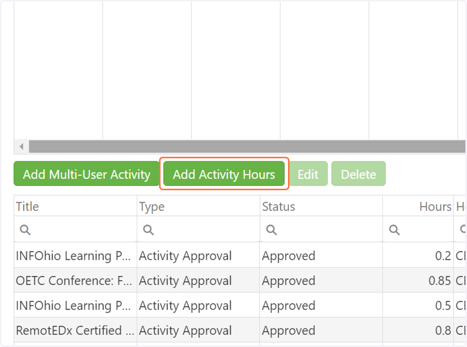Click the disabled Delete button
467x347 pixels.
click(x=358, y=174)
